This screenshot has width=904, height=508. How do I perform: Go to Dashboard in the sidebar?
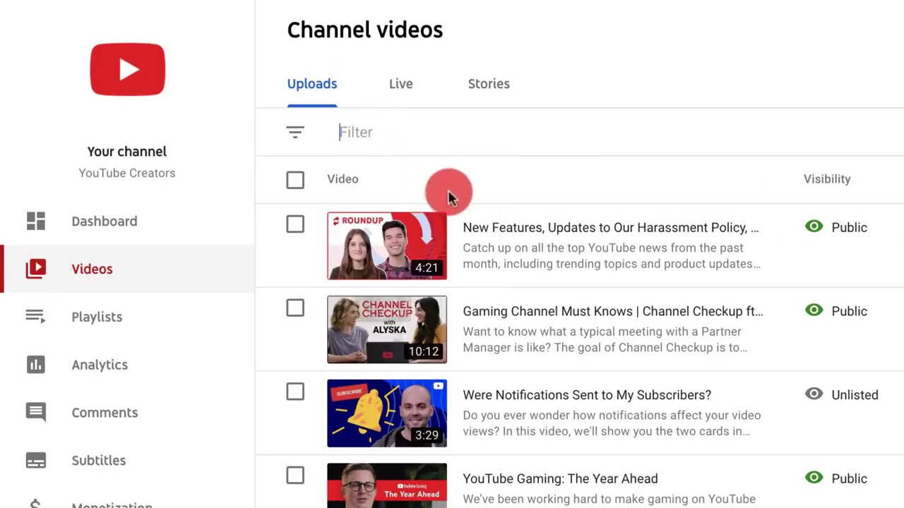pos(105,222)
